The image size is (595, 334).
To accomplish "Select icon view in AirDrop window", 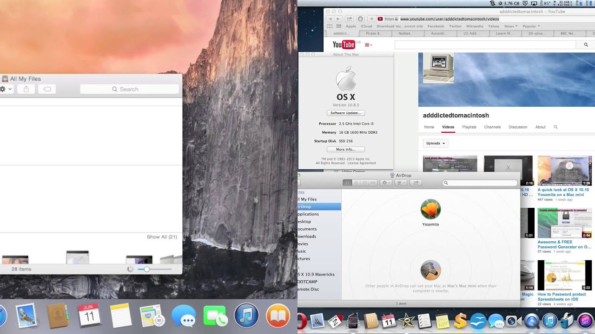I will (347, 183).
